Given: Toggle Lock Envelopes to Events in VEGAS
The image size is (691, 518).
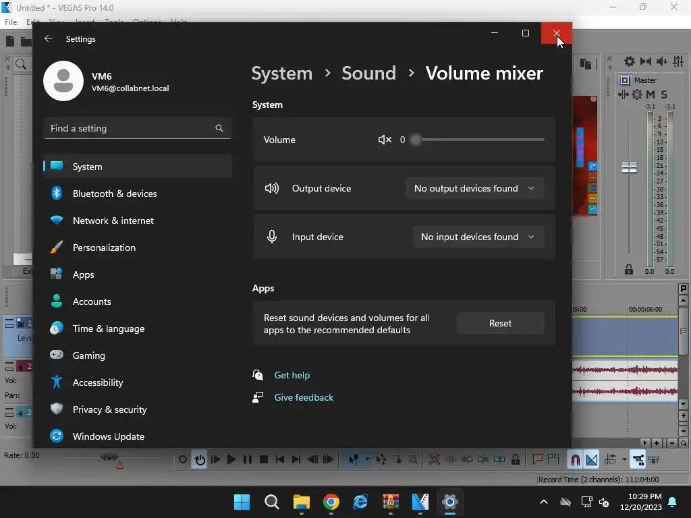Looking at the screenshot, I should coord(638,459).
